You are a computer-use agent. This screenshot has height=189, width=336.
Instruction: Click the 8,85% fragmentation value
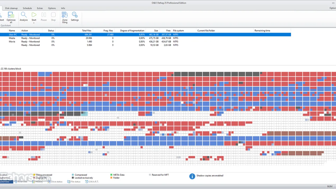click(142, 34)
